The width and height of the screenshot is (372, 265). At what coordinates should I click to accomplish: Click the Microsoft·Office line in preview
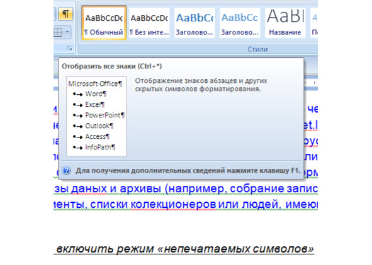click(95, 84)
